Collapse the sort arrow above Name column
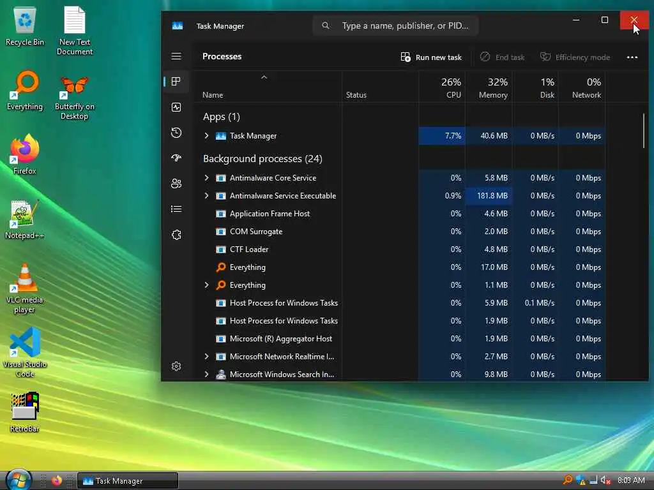The image size is (654, 490). coord(264,77)
